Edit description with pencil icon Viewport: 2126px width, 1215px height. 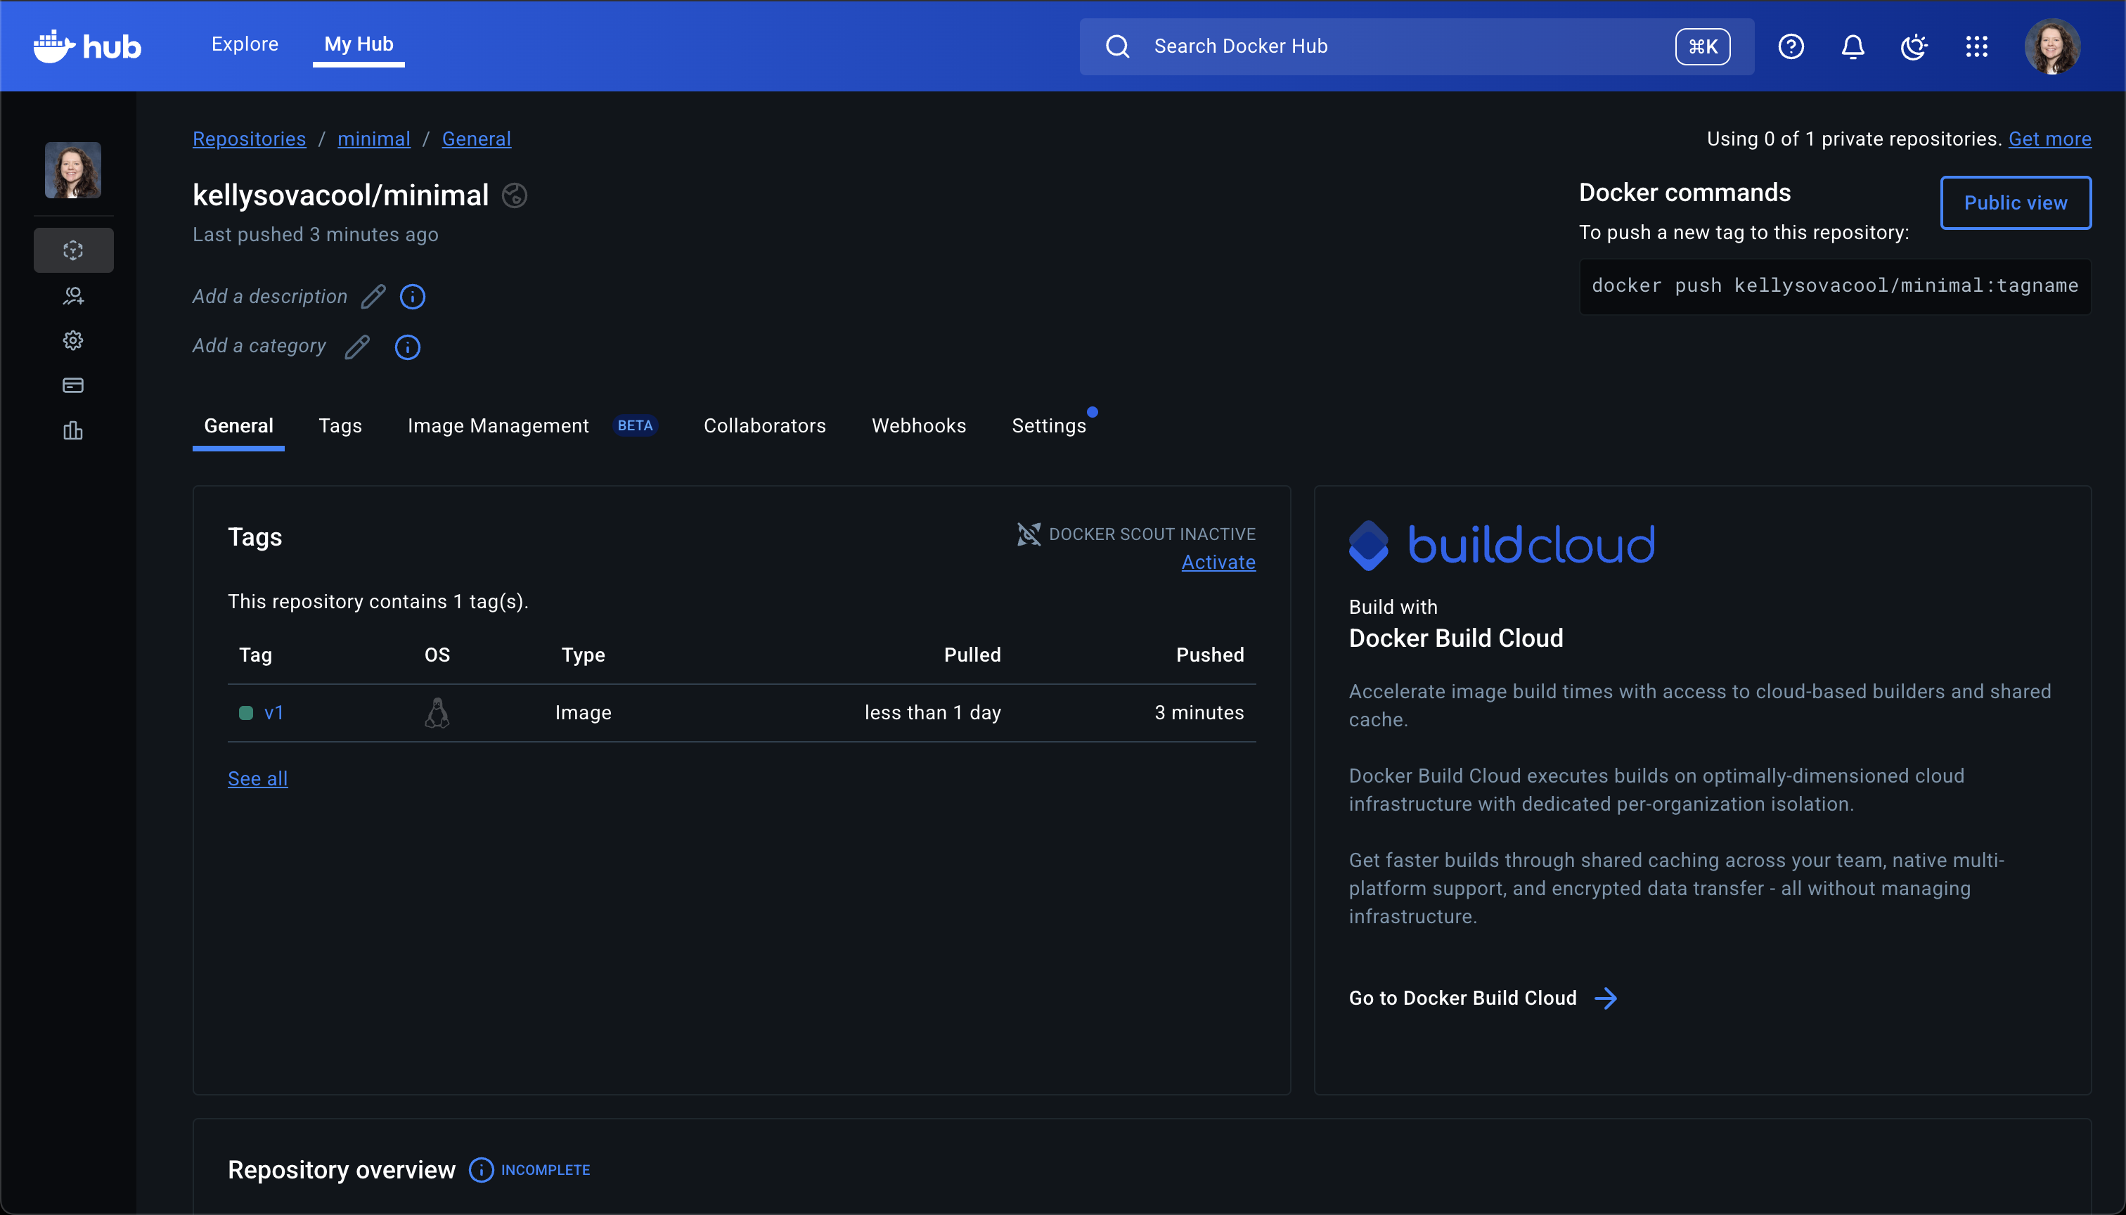[373, 297]
